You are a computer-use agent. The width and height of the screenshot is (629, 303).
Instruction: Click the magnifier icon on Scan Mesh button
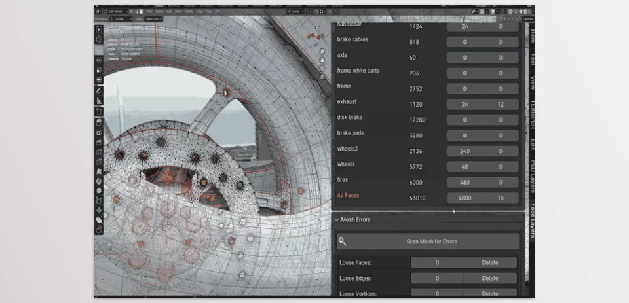point(342,241)
